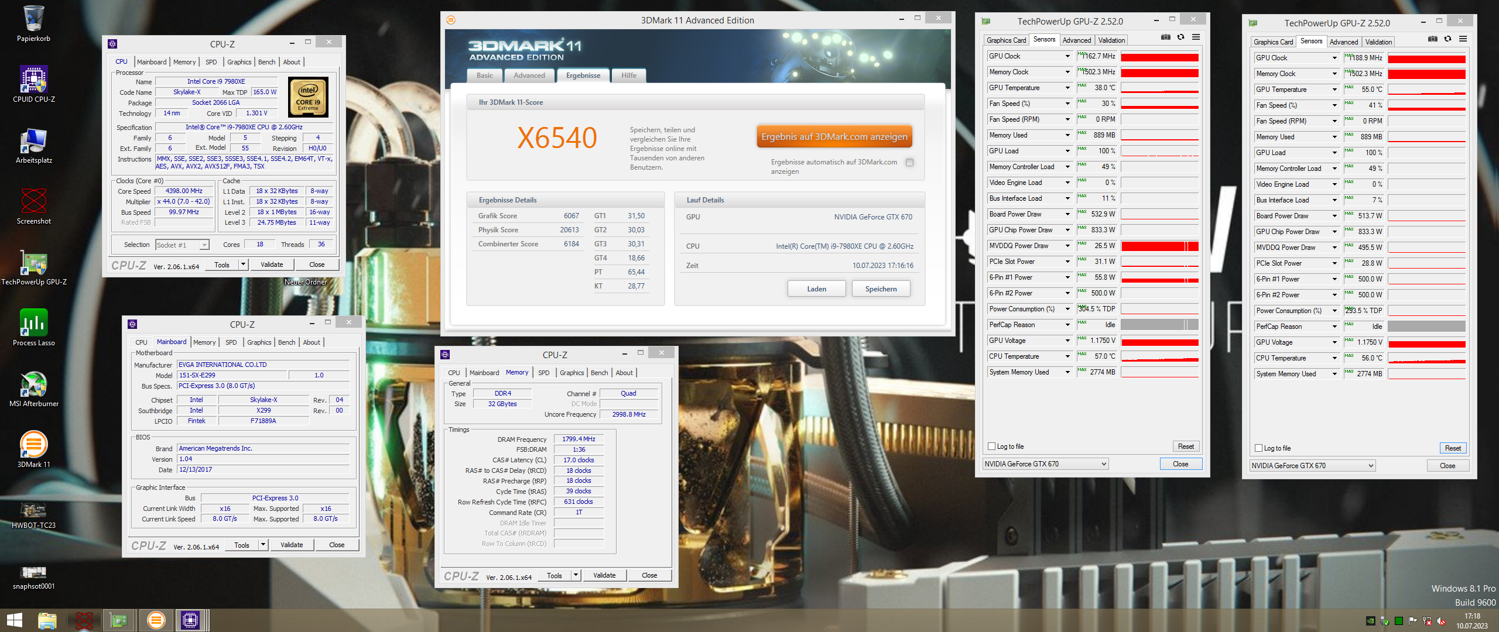Open snapshot0001 desktop file
Viewport: 1499px width, 632px height.
[x=33, y=577]
